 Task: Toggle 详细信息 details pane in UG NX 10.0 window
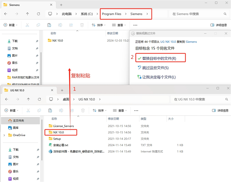click(218, 110)
